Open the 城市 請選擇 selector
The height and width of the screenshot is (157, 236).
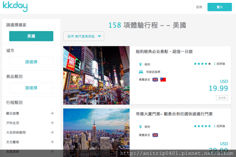point(31,62)
